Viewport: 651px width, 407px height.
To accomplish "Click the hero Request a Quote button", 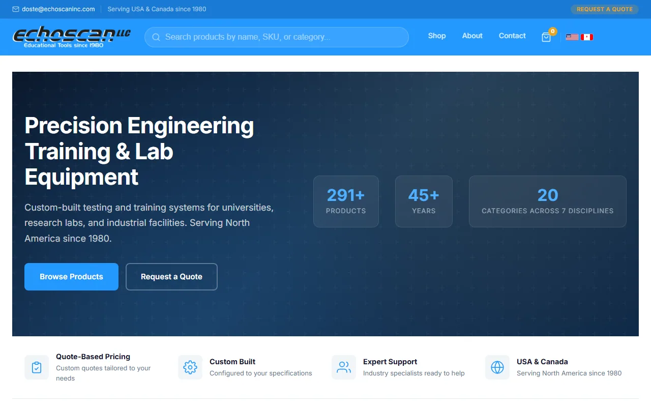I will click(171, 277).
